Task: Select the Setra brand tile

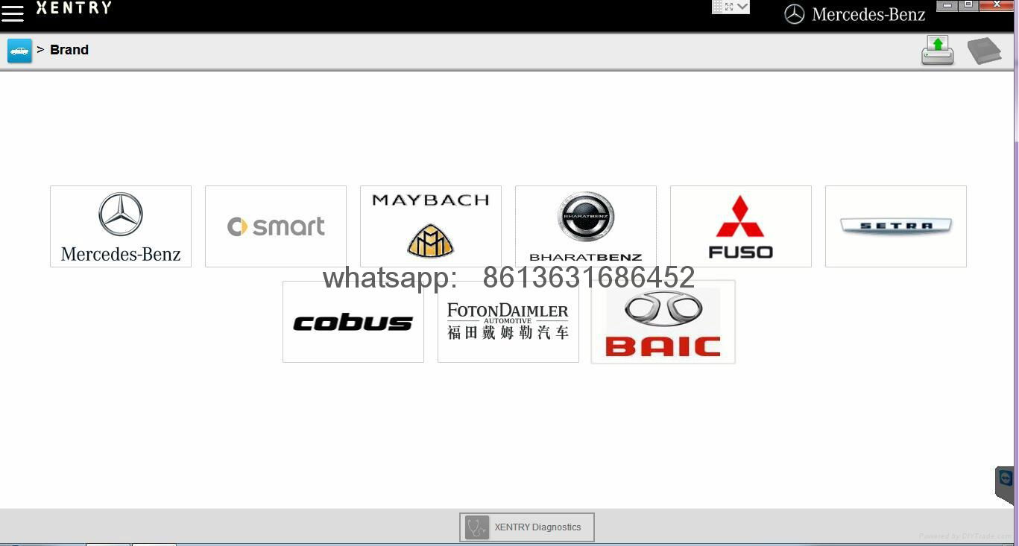Action: click(896, 226)
